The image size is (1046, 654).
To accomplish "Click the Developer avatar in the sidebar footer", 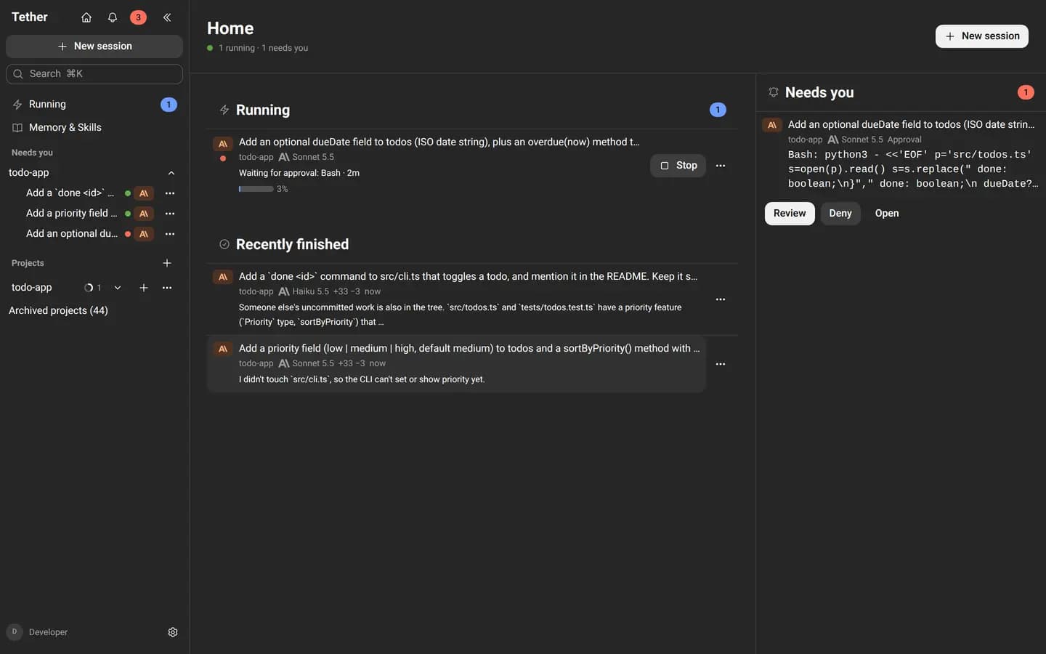I will click(15, 632).
